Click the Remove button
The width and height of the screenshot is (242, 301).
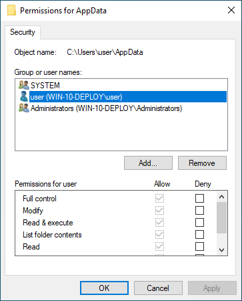pyautogui.click(x=202, y=163)
